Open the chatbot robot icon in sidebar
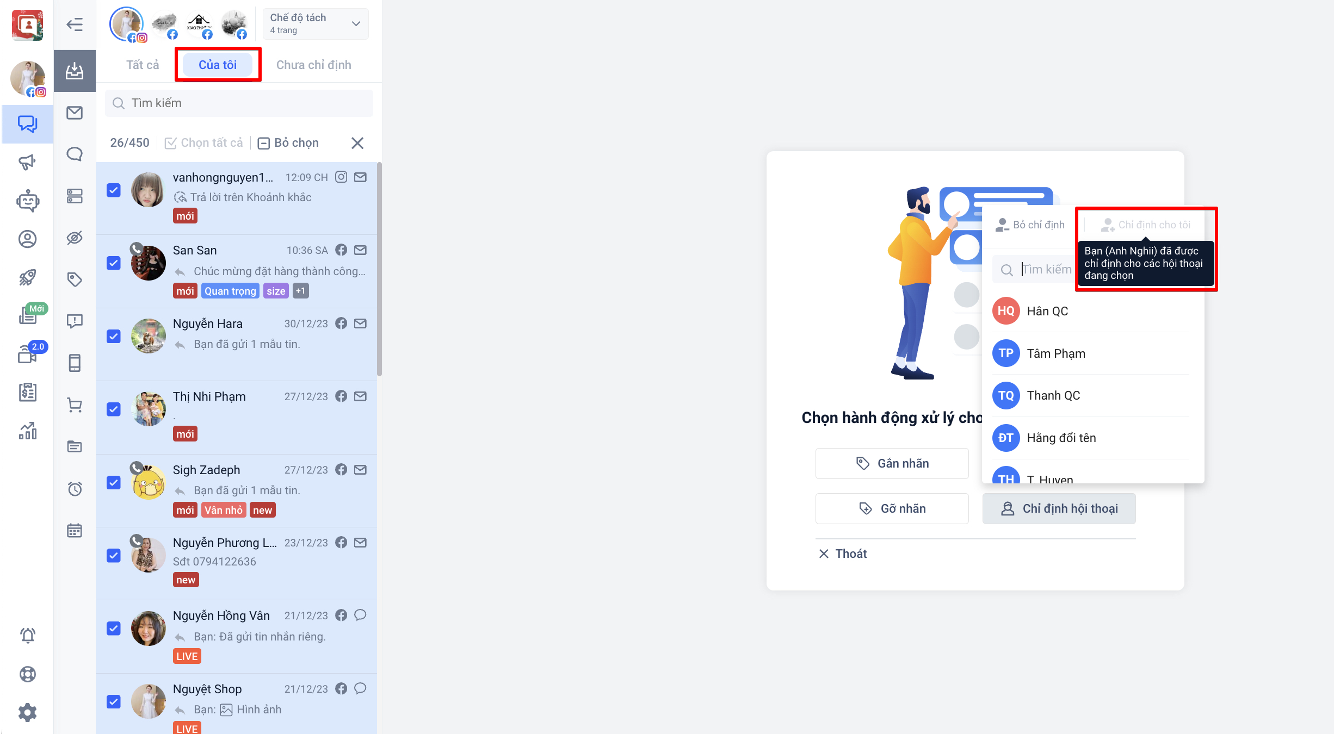1334x734 pixels. click(x=27, y=201)
